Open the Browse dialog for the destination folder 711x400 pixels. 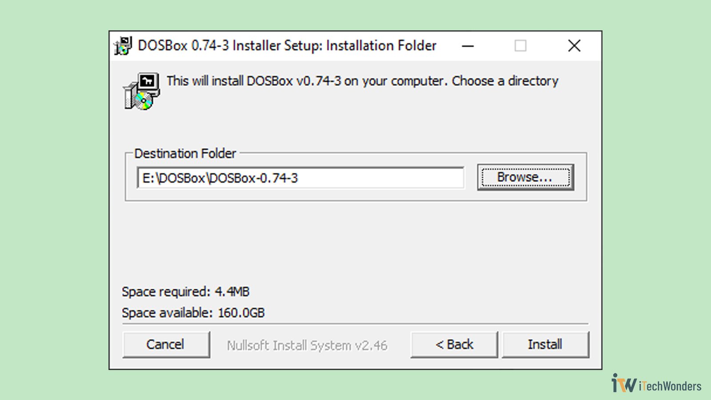click(x=526, y=176)
